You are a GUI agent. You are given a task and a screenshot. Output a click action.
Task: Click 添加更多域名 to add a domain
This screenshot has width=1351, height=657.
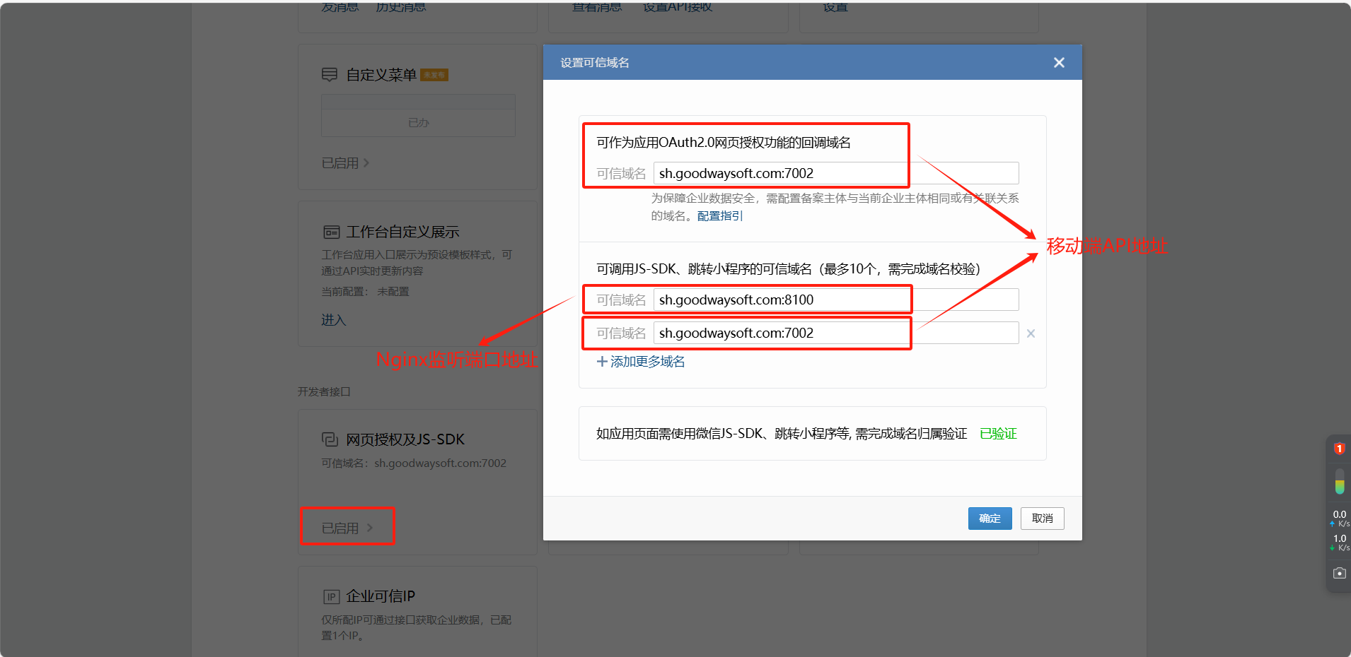pos(647,362)
